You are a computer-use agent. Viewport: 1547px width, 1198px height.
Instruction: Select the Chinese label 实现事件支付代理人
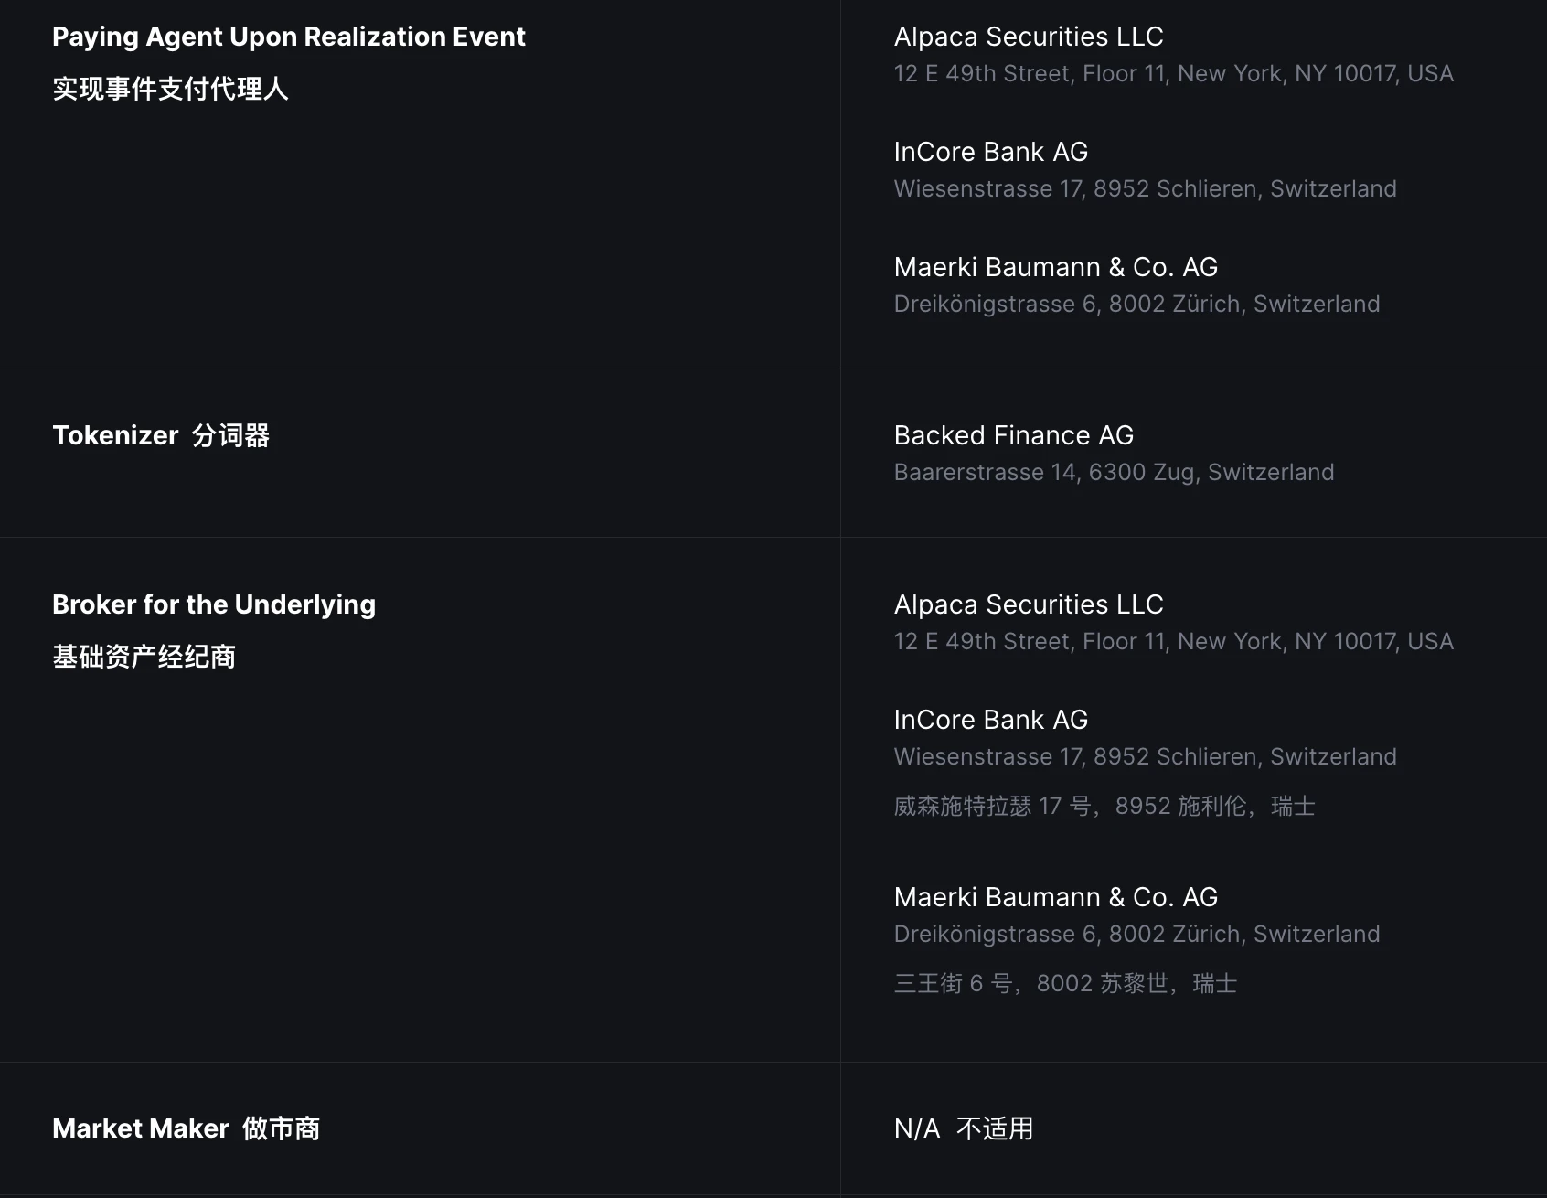tap(170, 89)
